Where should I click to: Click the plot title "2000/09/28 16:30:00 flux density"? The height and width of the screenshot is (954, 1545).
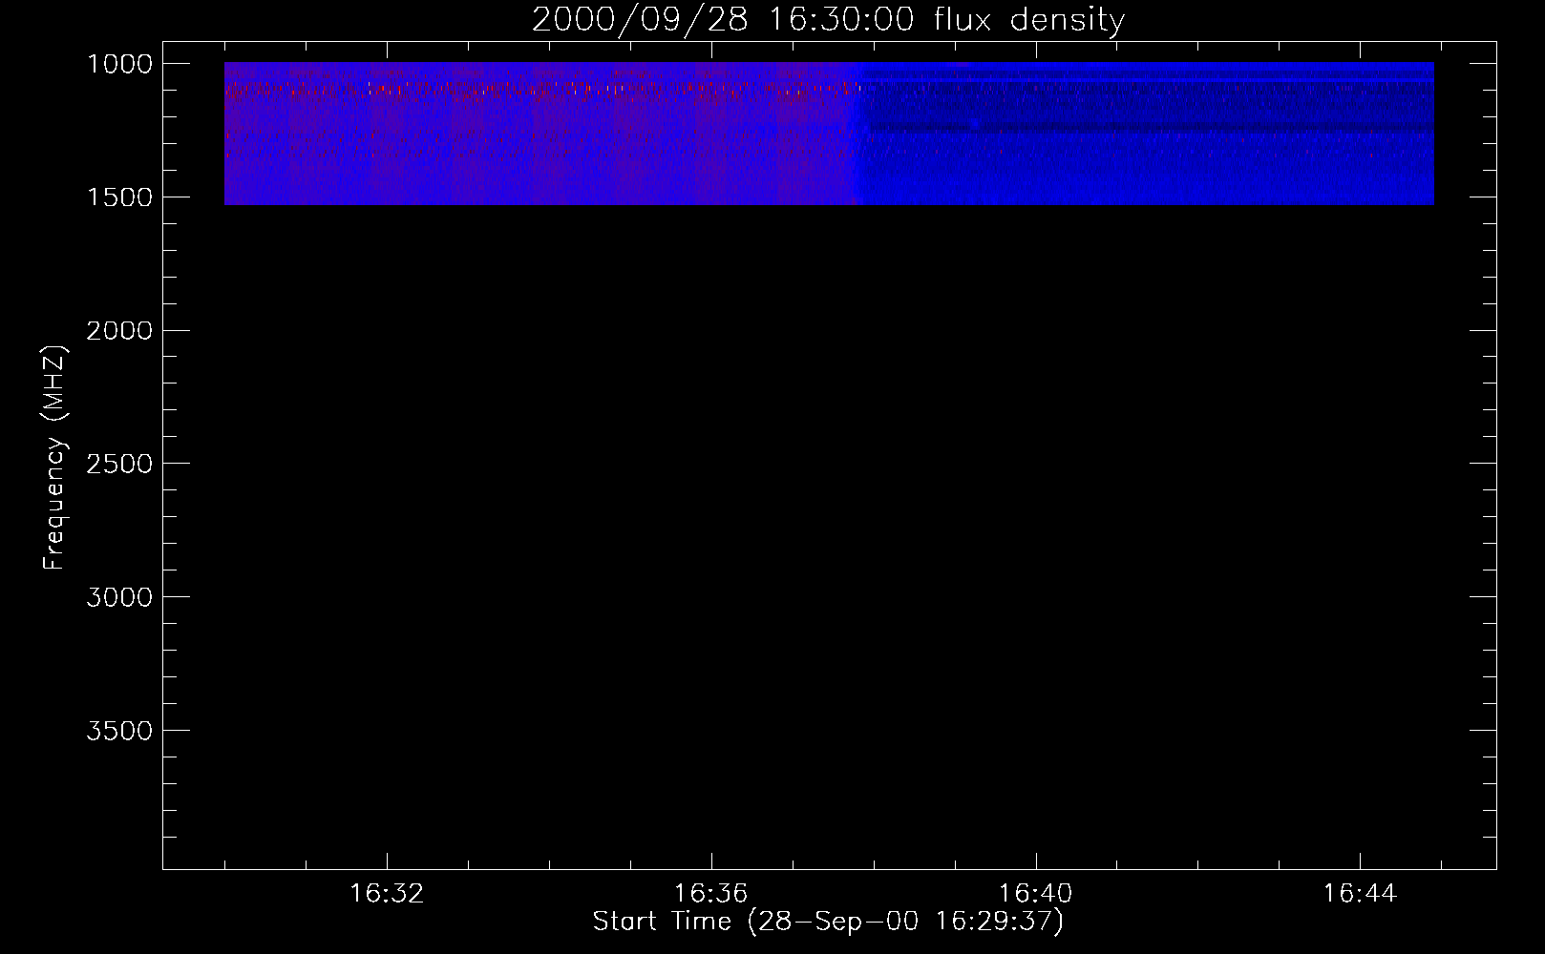[828, 20]
